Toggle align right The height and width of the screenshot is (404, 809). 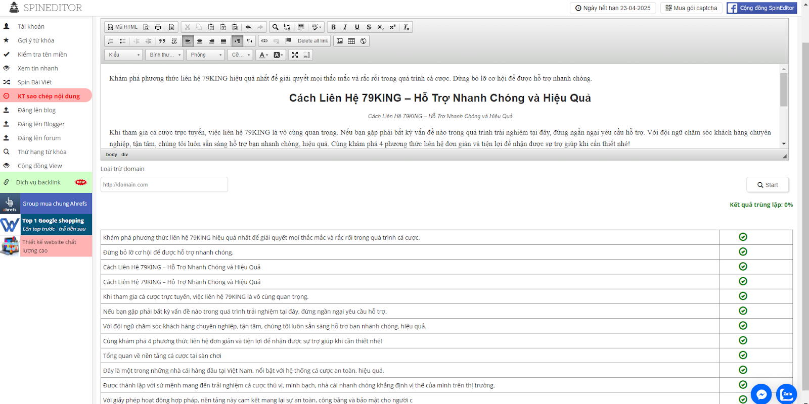(211, 41)
